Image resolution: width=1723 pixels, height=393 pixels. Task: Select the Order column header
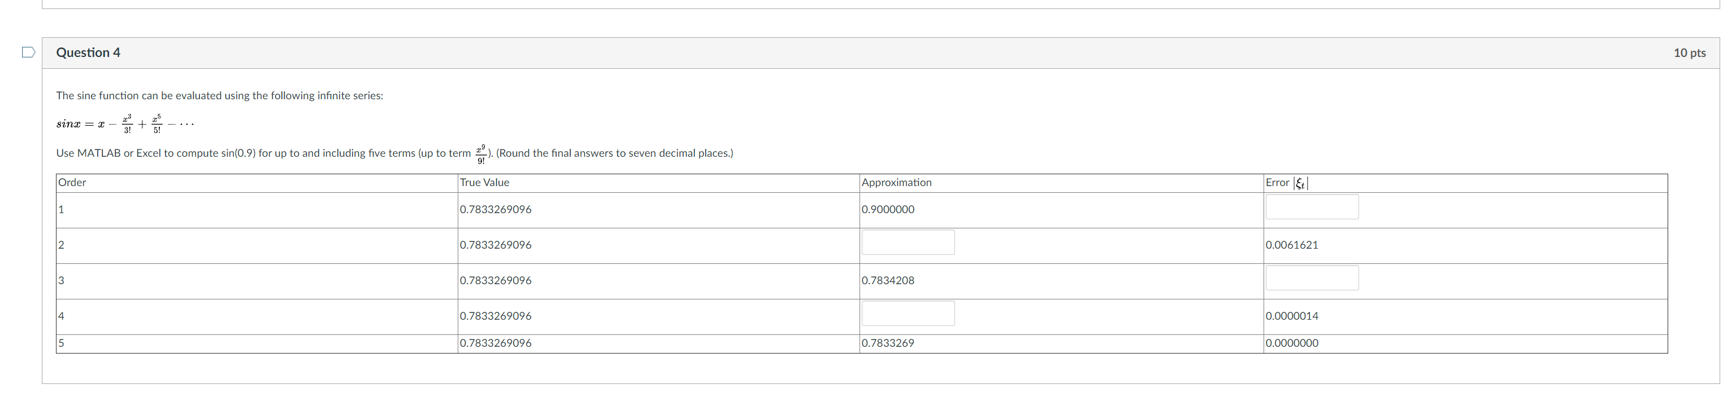72,183
